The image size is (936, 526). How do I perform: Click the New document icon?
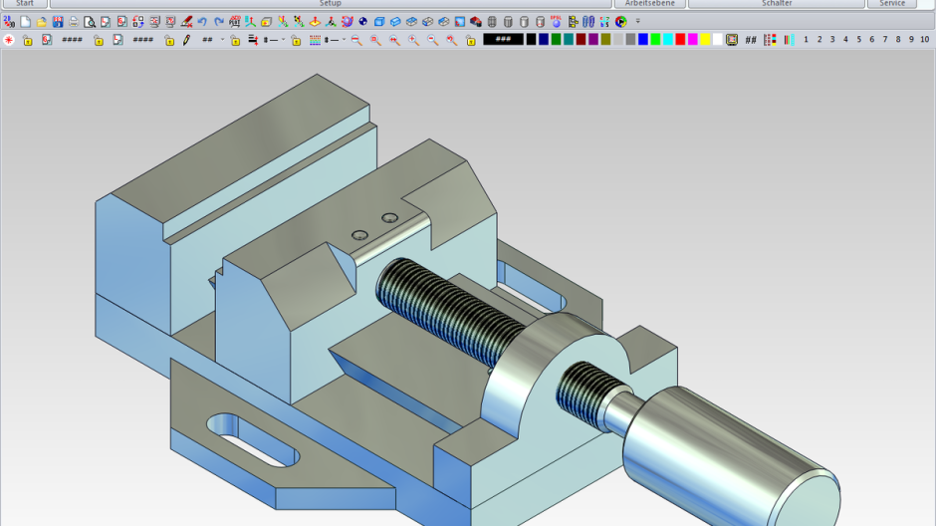click(x=25, y=21)
